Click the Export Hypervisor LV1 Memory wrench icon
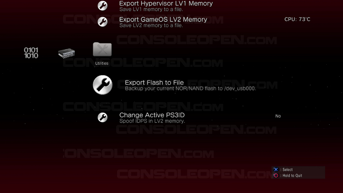 point(102,6)
